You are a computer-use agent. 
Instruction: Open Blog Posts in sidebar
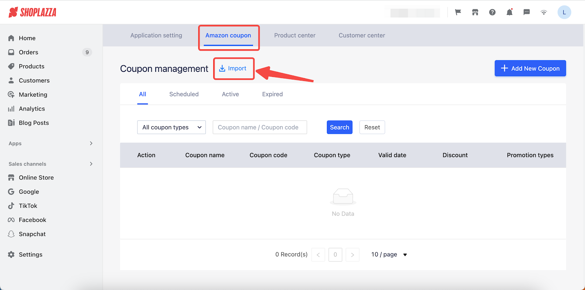pos(34,123)
